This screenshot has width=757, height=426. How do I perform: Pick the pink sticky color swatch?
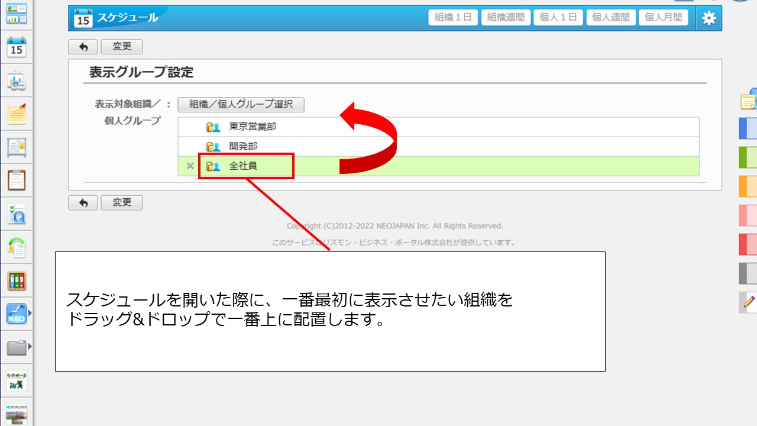pos(748,215)
